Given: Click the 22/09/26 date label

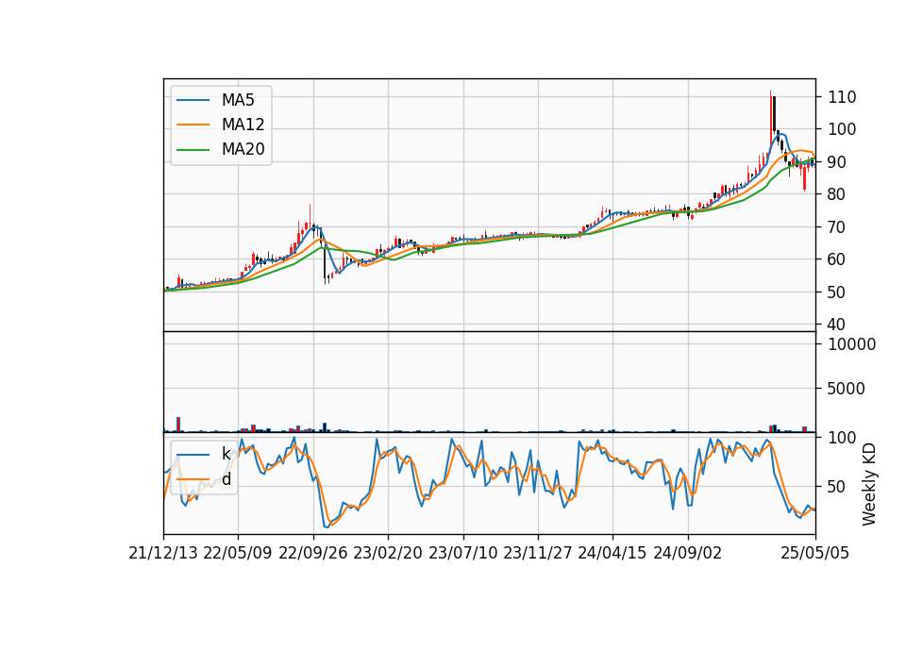Looking at the screenshot, I should pos(313,553).
